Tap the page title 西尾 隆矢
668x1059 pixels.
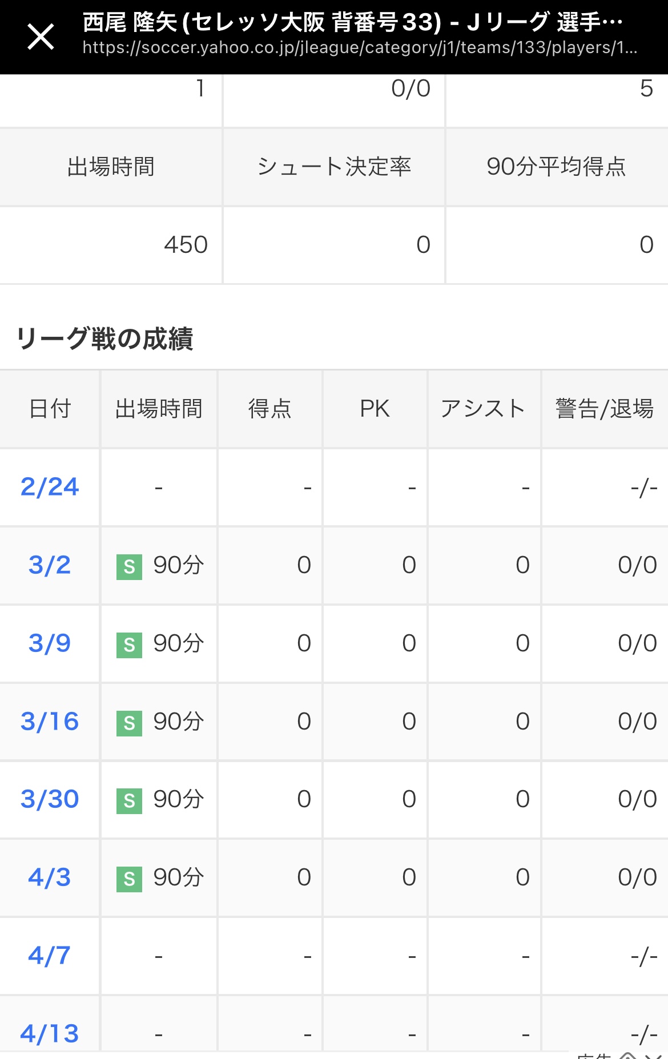point(130,22)
